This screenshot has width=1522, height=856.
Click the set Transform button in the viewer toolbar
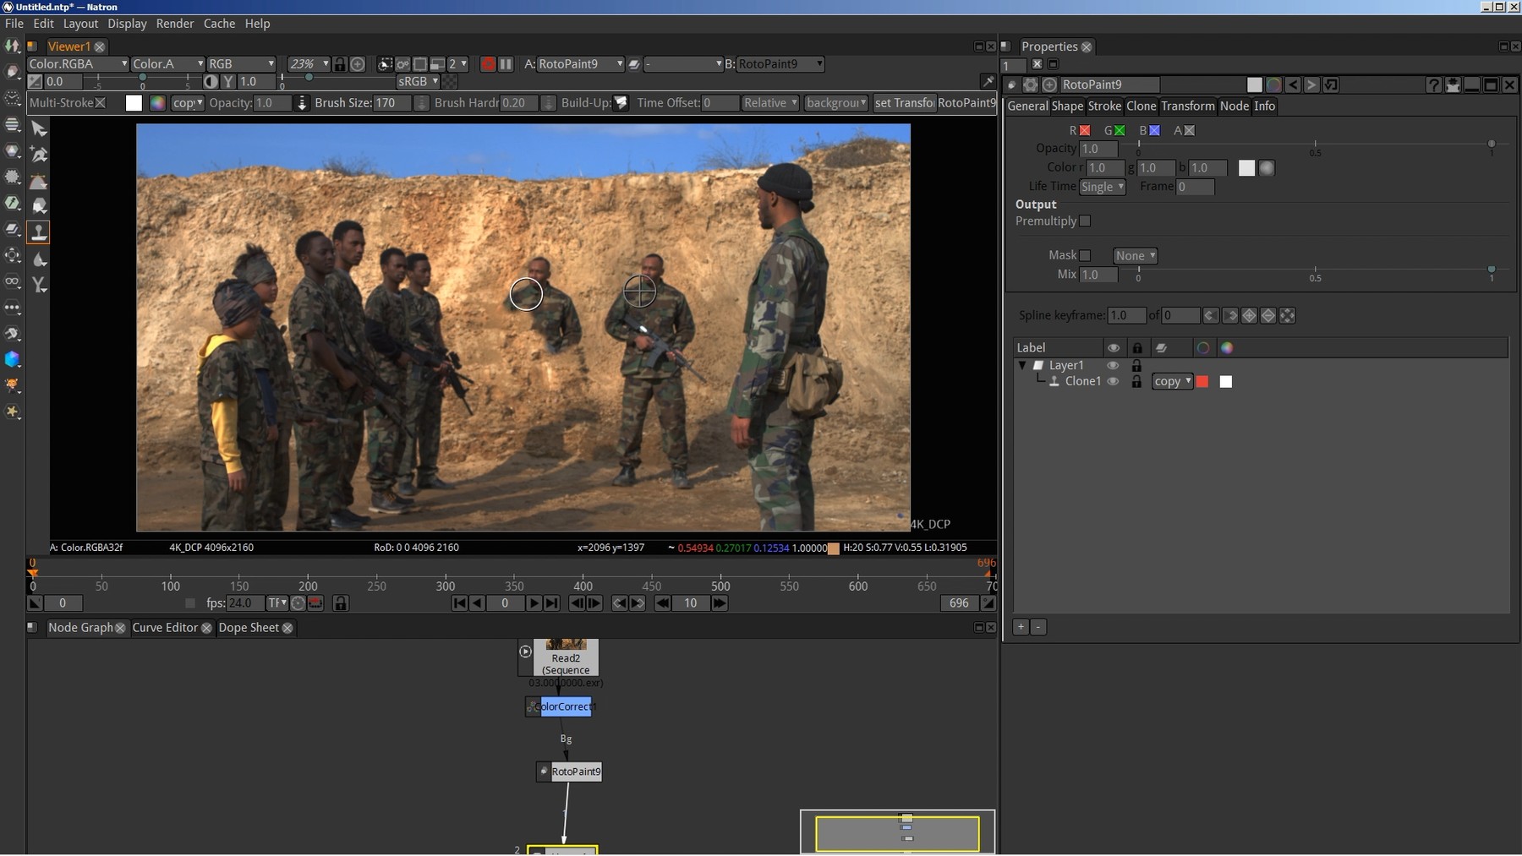904,102
